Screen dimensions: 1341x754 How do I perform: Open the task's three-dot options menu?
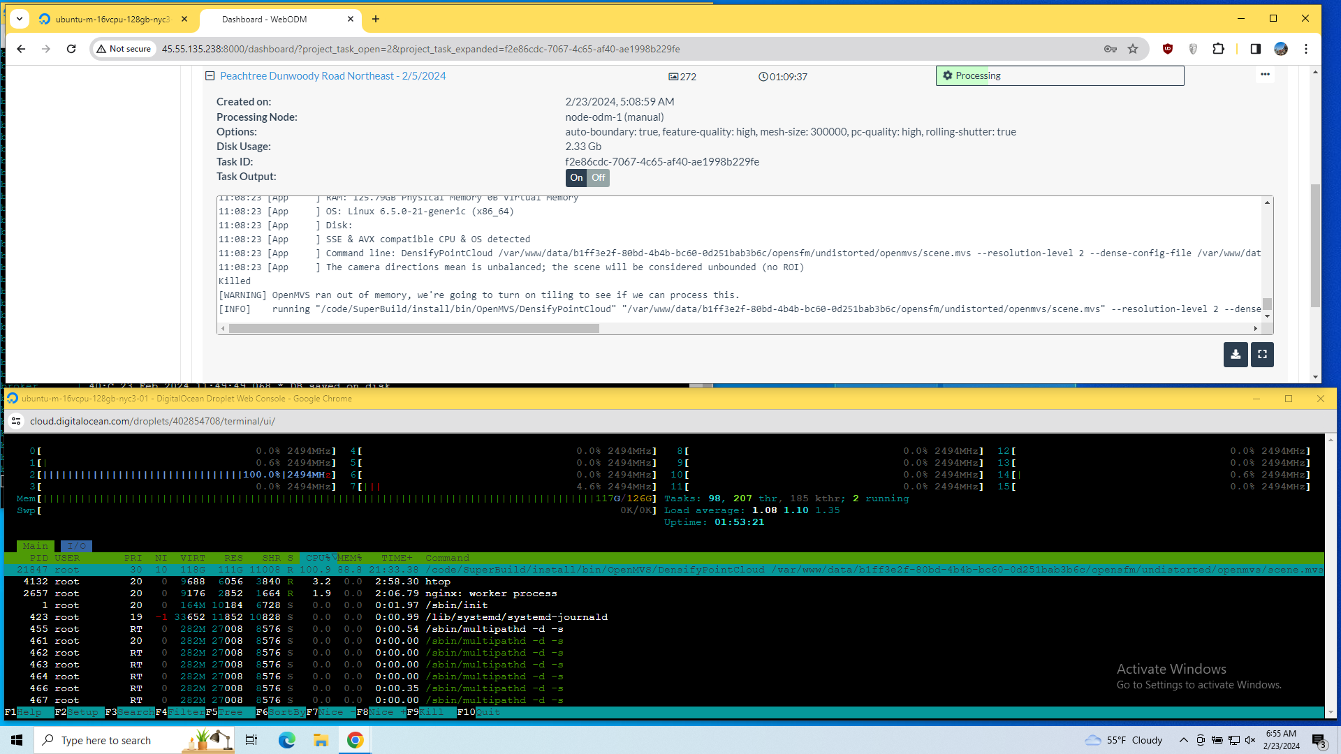(x=1265, y=74)
